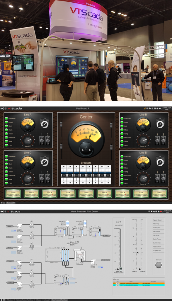Image resolution: width=172 pixels, height=301 pixels.
Task: Click the Valve C1-13 symbol
Action: pyautogui.click(x=71, y=243)
